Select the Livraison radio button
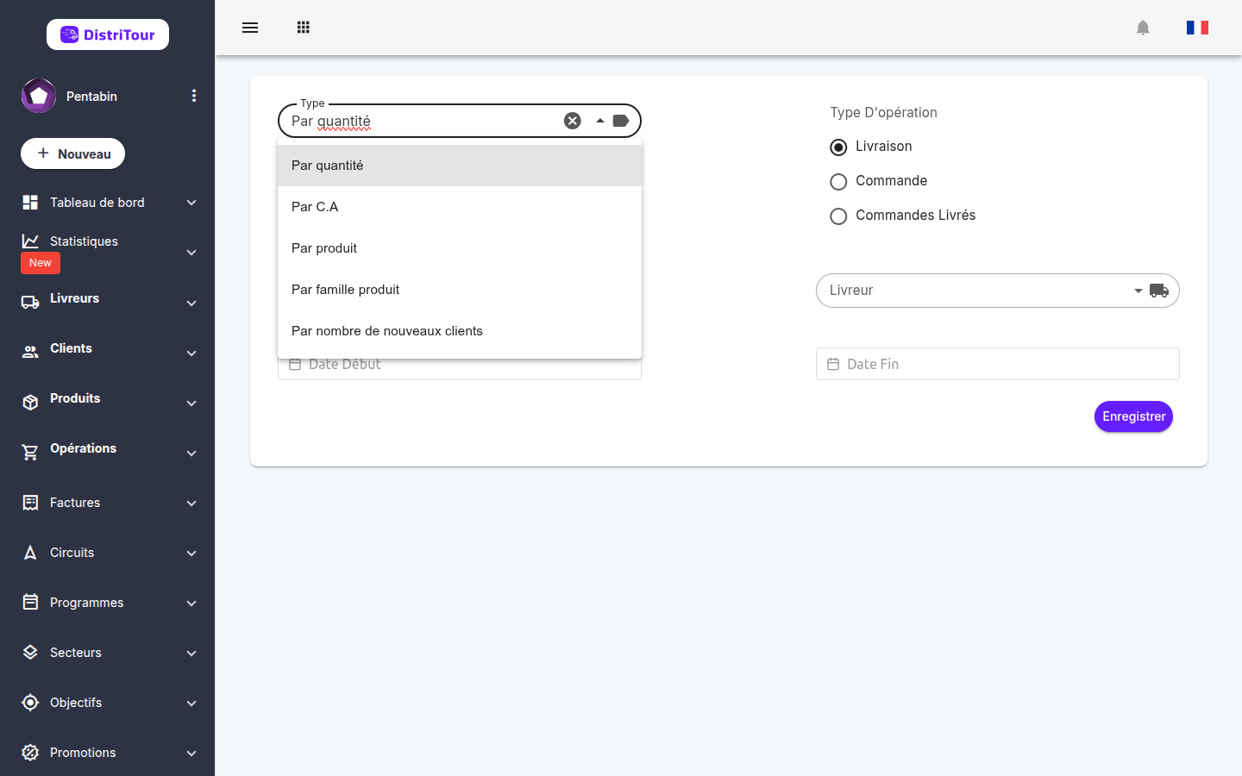This screenshot has height=776, width=1242. tap(838, 147)
